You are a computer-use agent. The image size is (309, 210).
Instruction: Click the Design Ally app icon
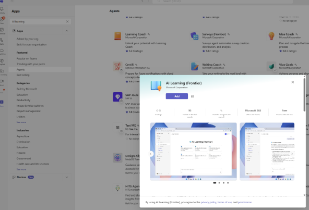117,158
